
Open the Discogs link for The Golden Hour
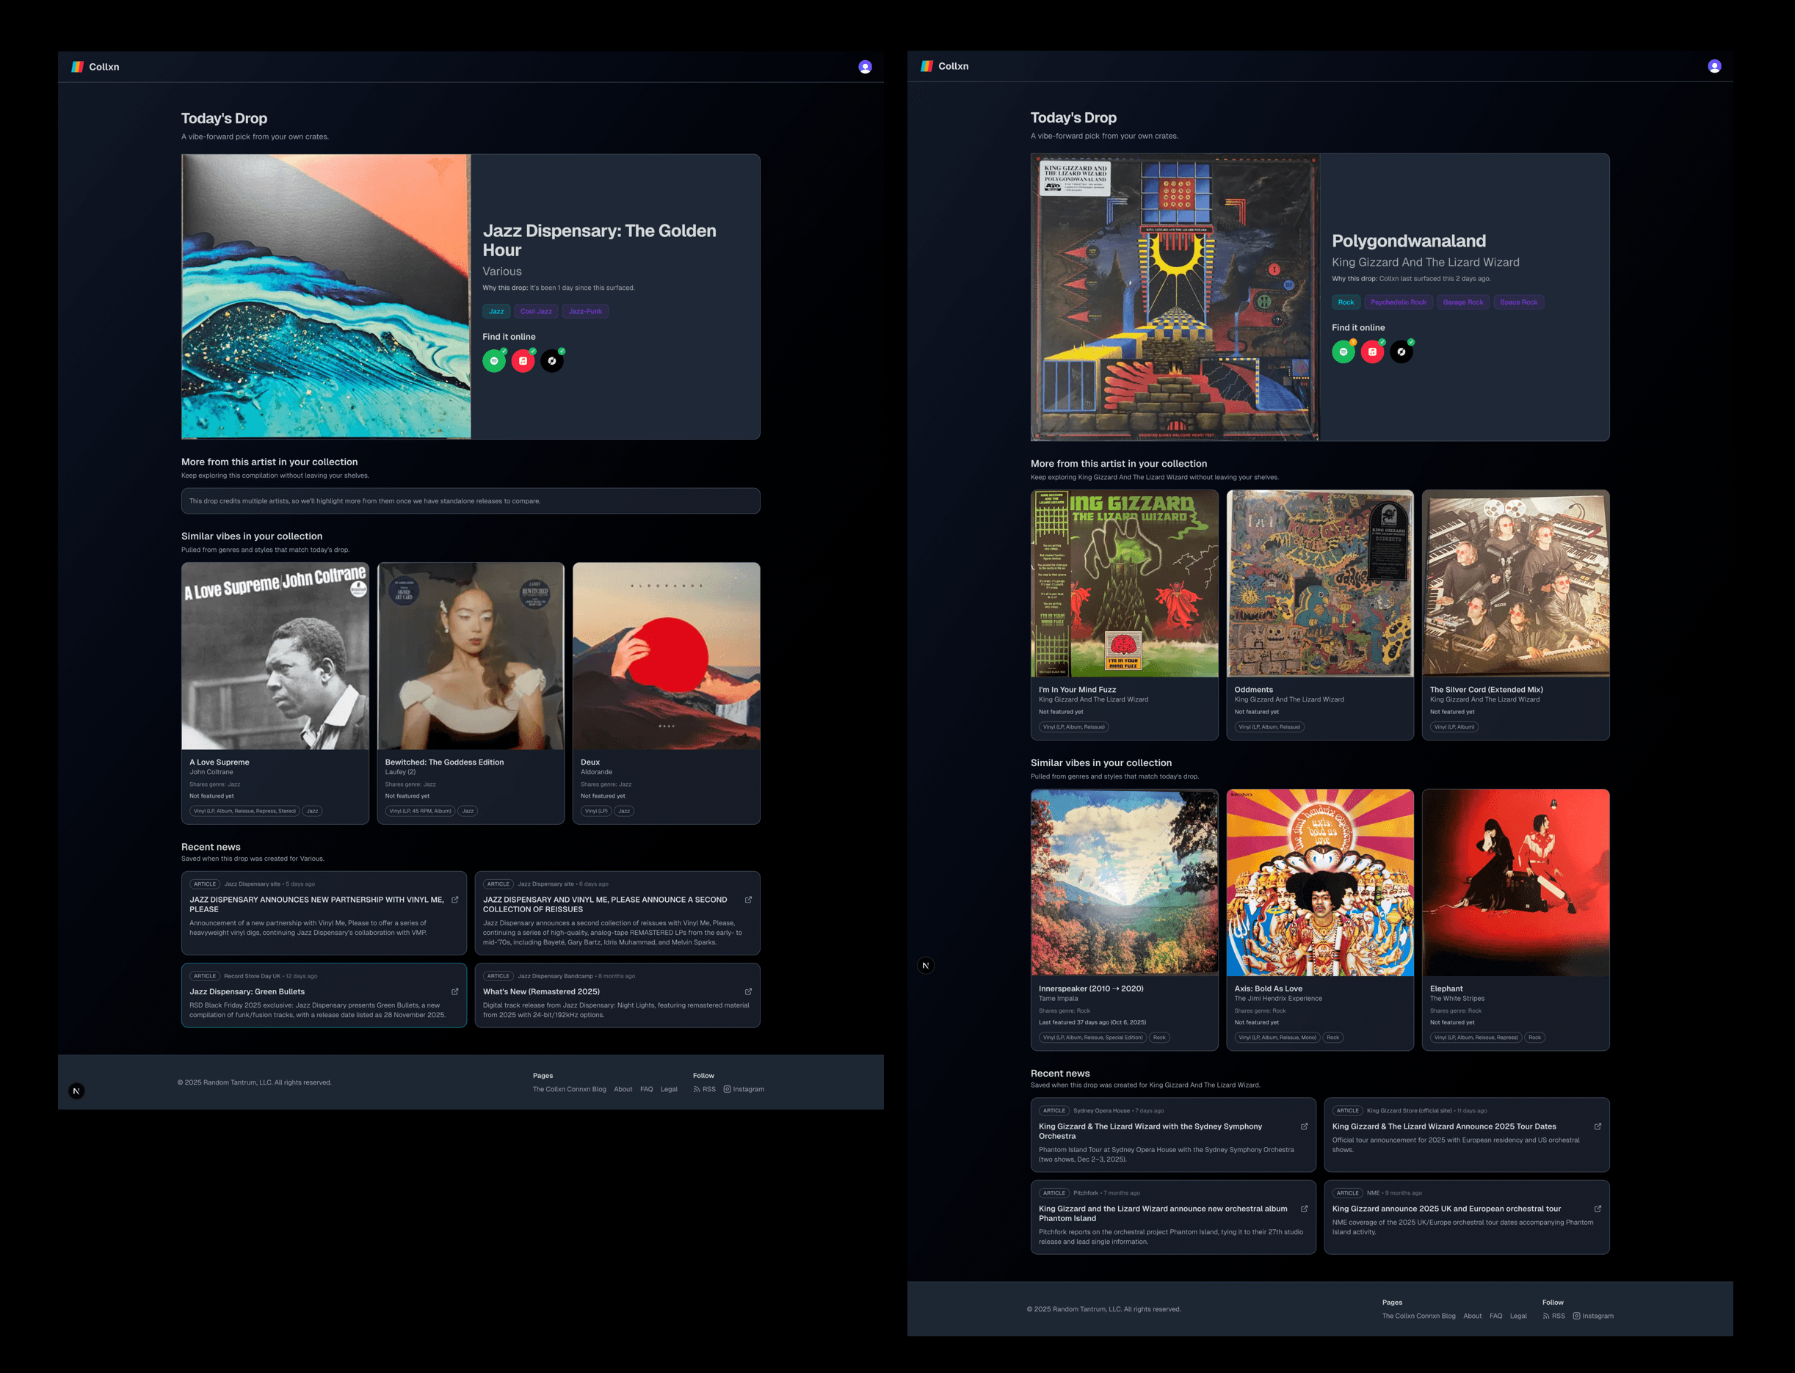[554, 360]
